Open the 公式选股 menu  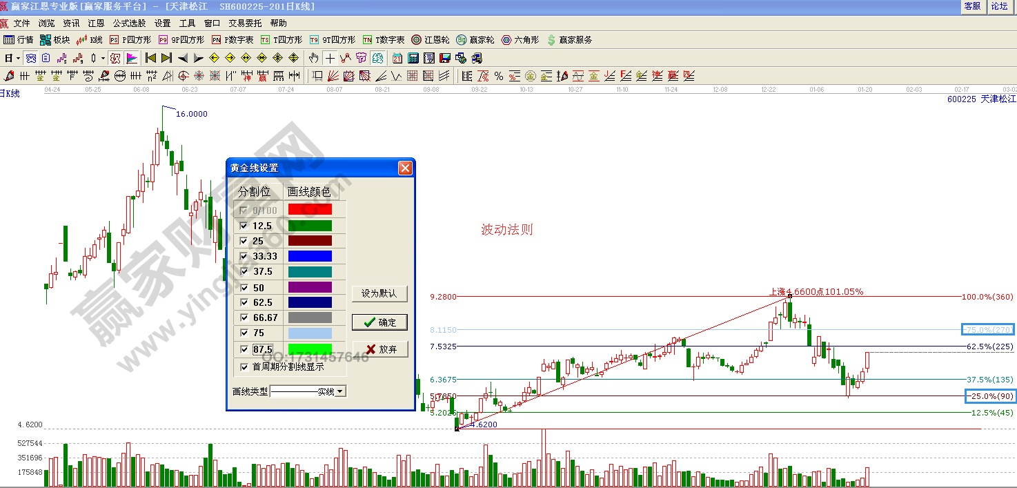click(129, 23)
